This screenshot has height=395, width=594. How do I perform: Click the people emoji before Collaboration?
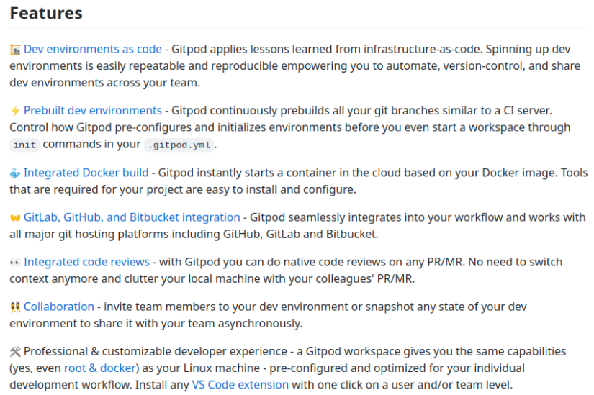(15, 307)
